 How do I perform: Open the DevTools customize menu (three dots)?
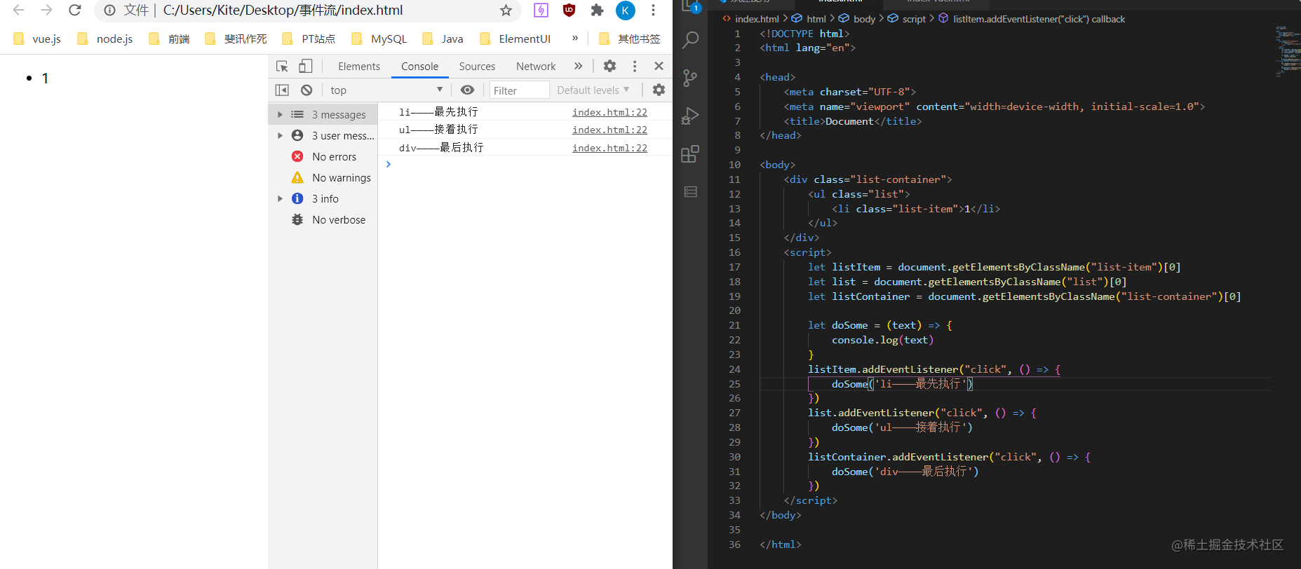635,66
